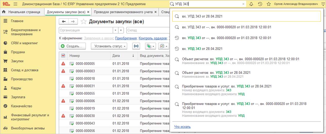Open Favorites star in the top bar
Image resolution: width=326 pixels, height=134 pixels.
(269, 4)
